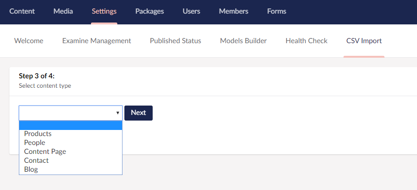Click the Next button
Viewport: 417px width, 190px height.
tap(138, 113)
